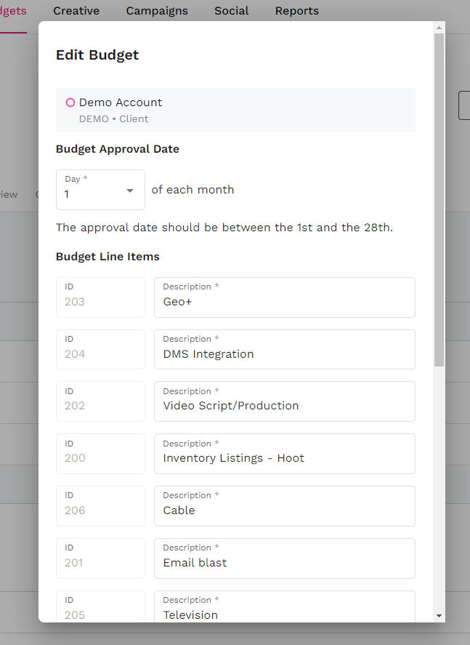Focus the Video Script/Production description field
Viewport: 470px width, 645px height.
pyautogui.click(x=284, y=406)
